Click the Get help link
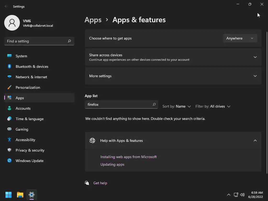The image size is (268, 201). 100,183
